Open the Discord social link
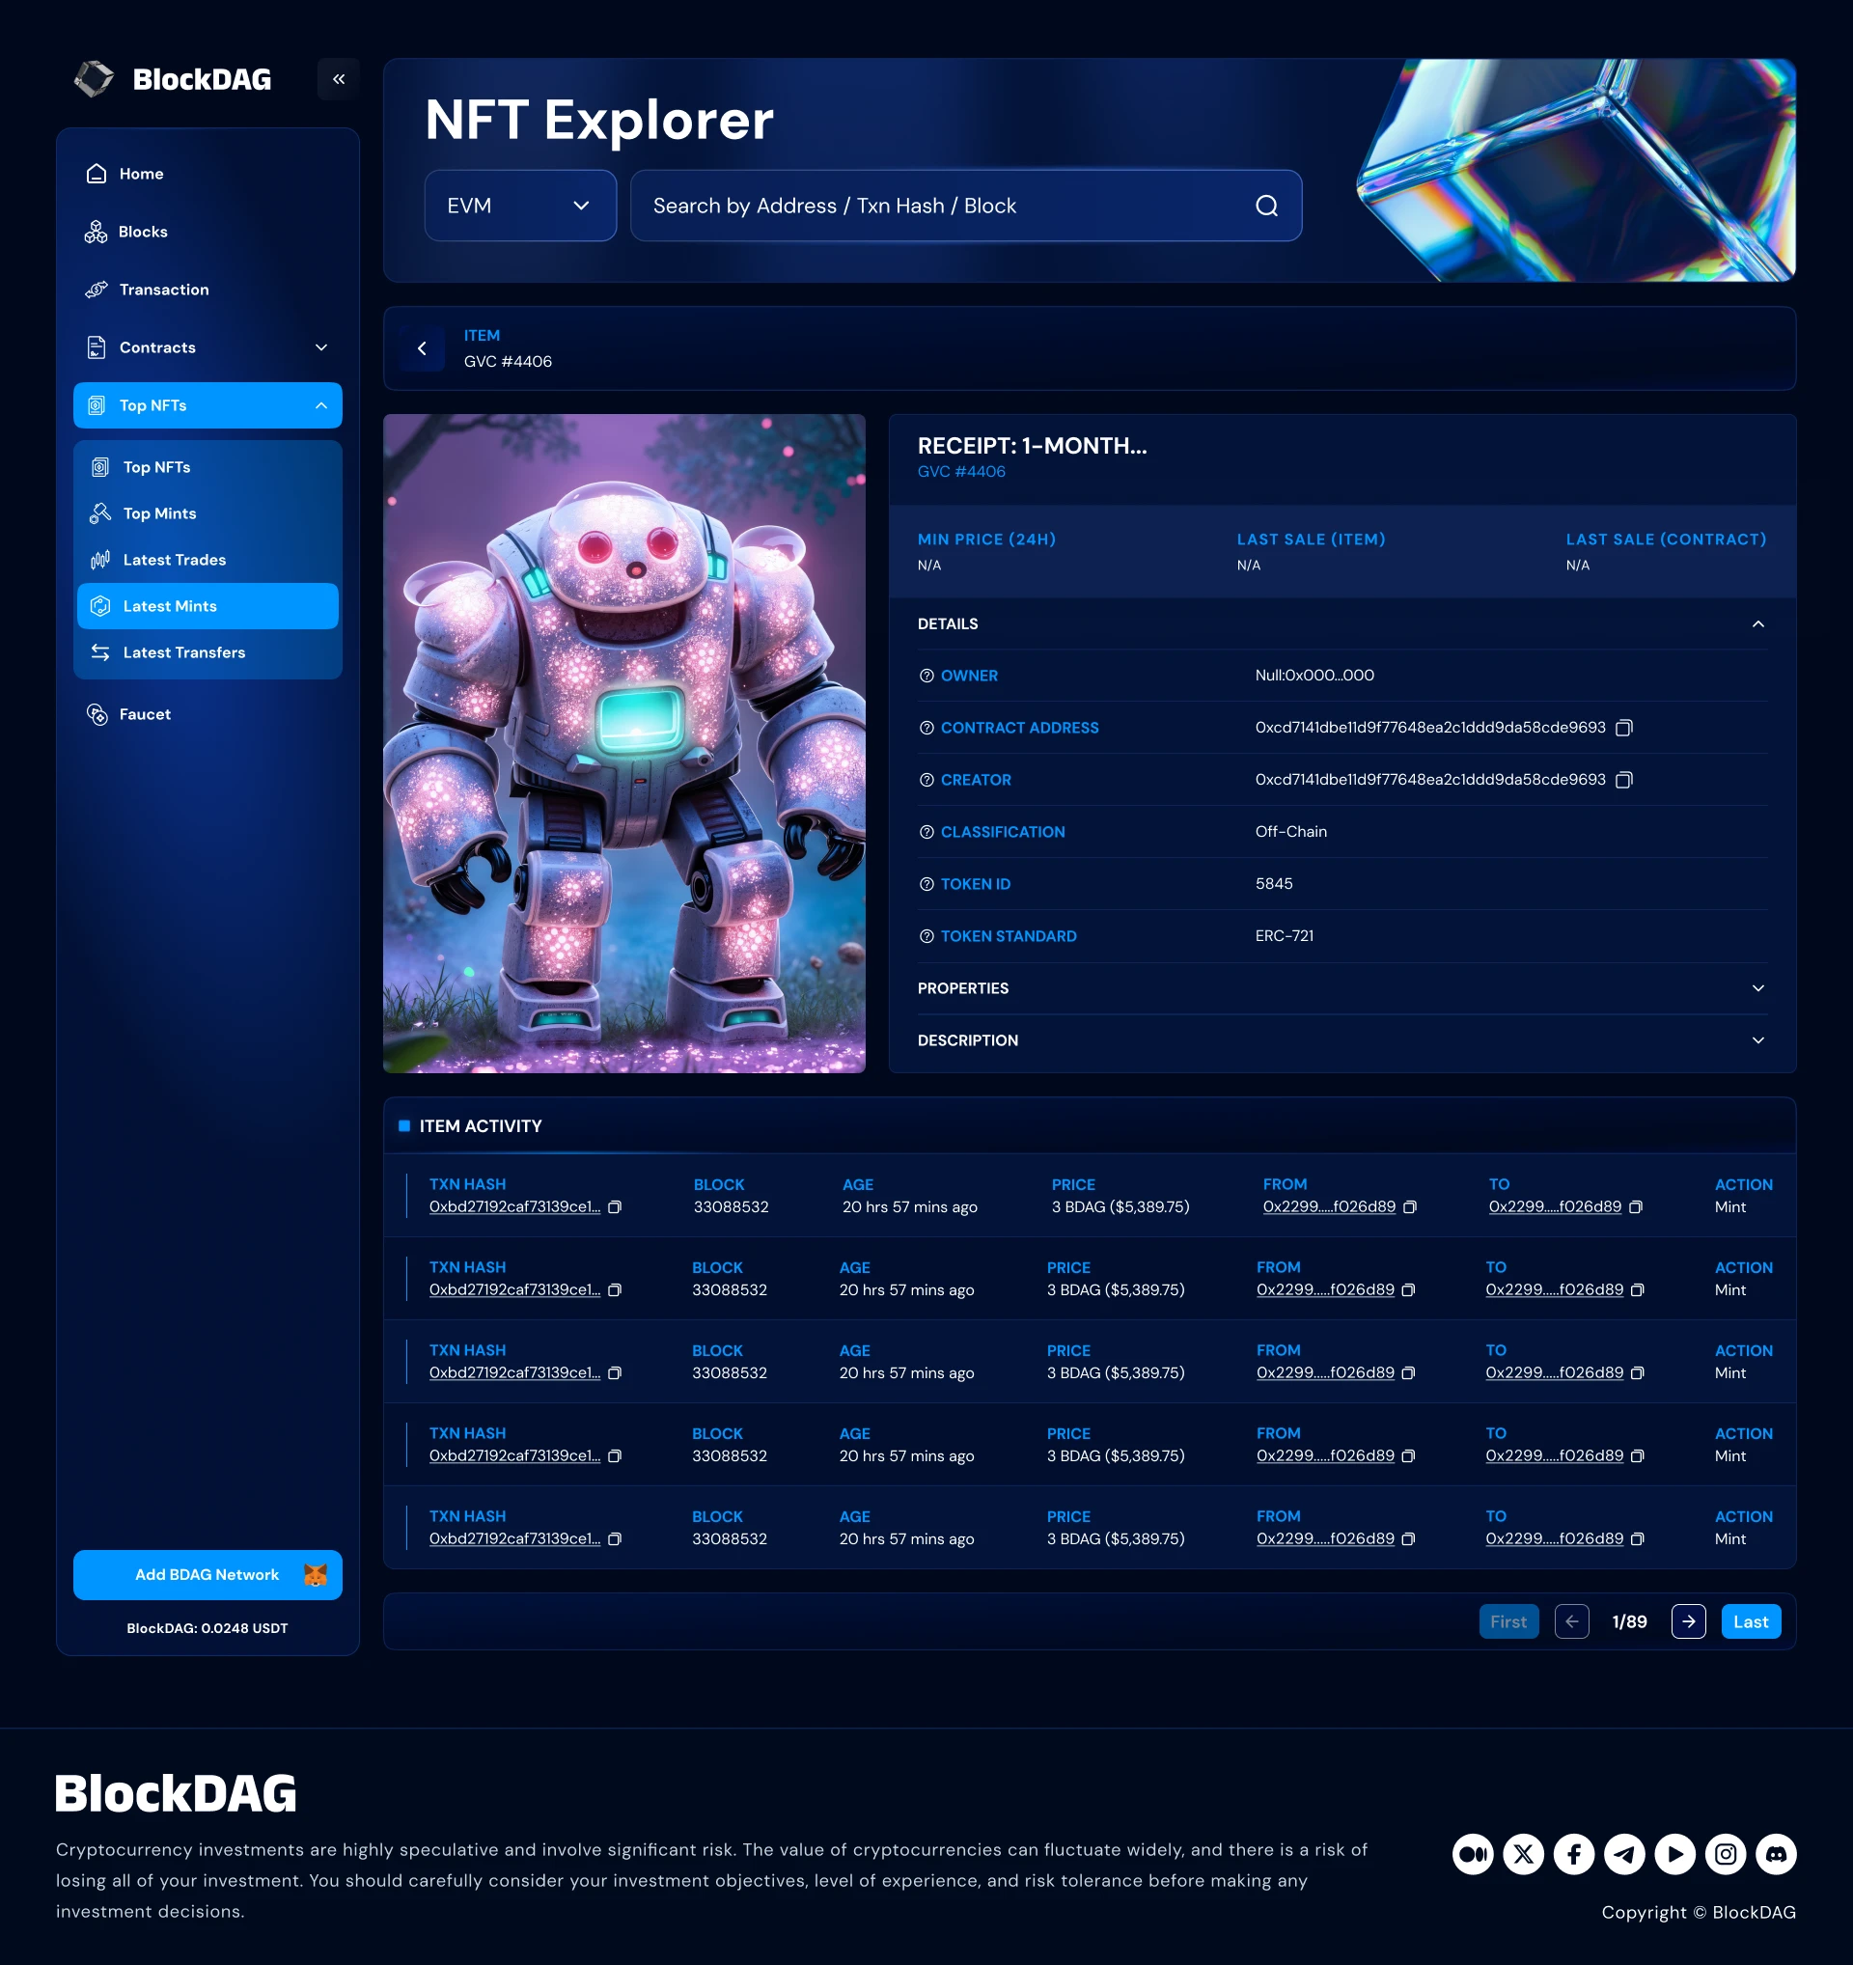 [x=1776, y=1853]
